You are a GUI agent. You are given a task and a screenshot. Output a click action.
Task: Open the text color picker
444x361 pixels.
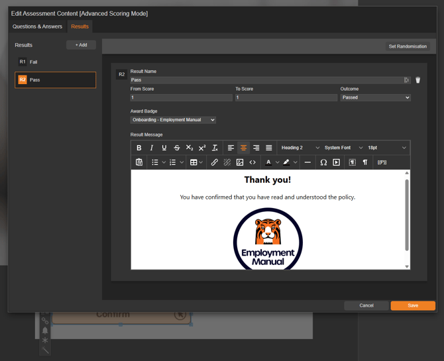(x=268, y=162)
